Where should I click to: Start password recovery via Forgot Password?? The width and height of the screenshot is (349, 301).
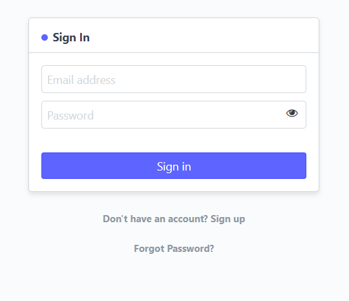click(174, 249)
